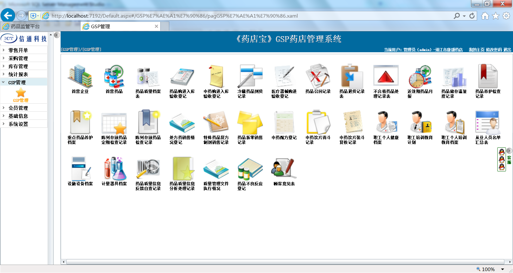This screenshot has width=513, height=273.
Task: Click the 退出 logout link
Action: (x=507, y=50)
